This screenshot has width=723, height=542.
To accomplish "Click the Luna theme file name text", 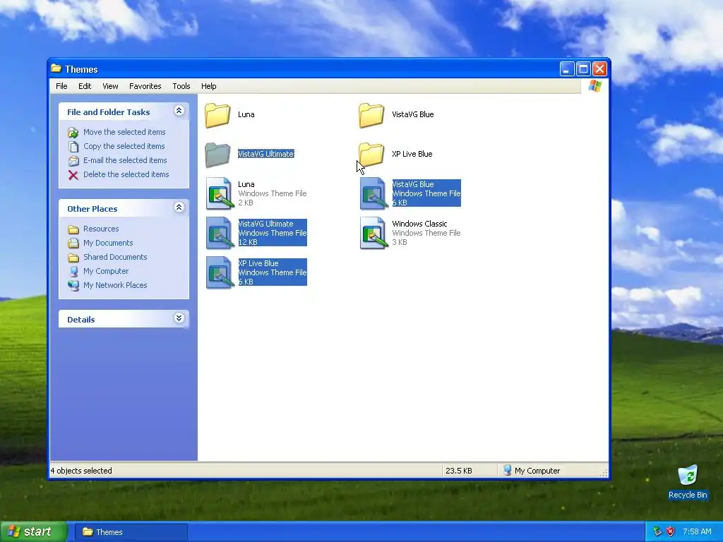I will pos(246,184).
